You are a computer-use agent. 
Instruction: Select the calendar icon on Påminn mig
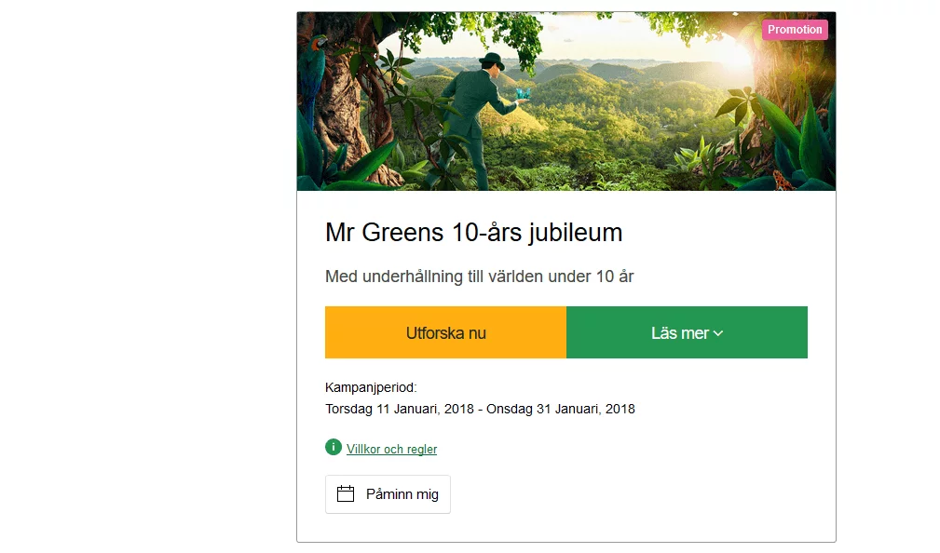tap(344, 494)
